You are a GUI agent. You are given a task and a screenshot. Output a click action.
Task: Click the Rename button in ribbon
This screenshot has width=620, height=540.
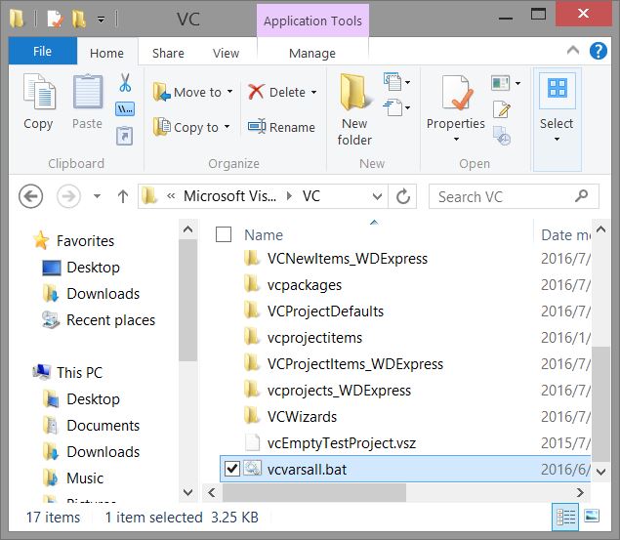[281, 127]
